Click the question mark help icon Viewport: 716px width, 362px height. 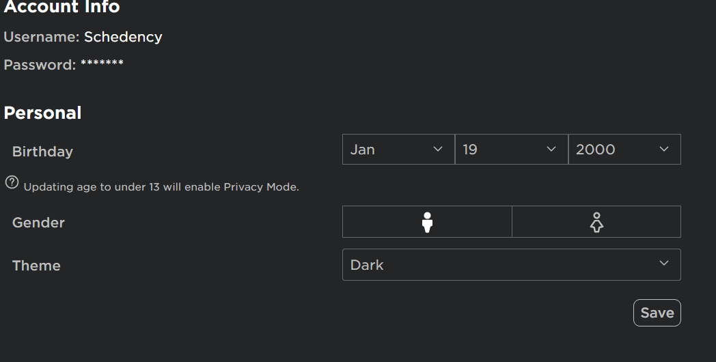(12, 182)
